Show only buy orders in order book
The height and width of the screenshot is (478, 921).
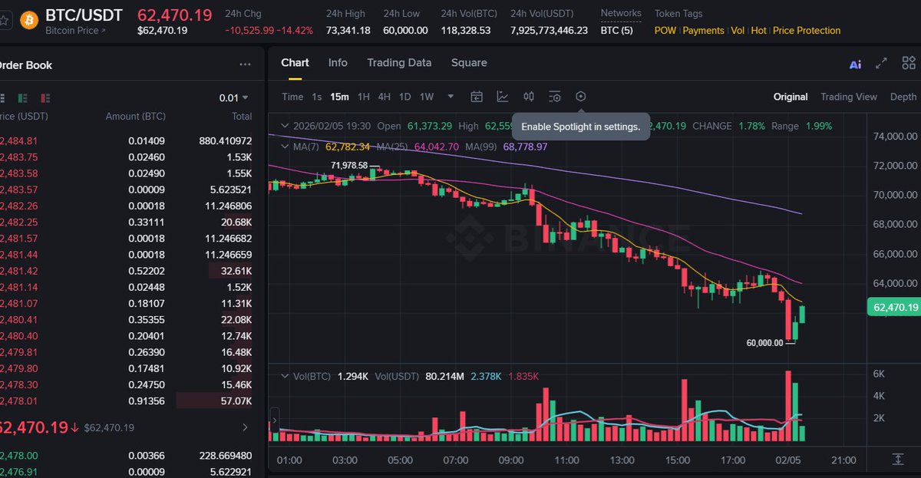pyautogui.click(x=22, y=98)
